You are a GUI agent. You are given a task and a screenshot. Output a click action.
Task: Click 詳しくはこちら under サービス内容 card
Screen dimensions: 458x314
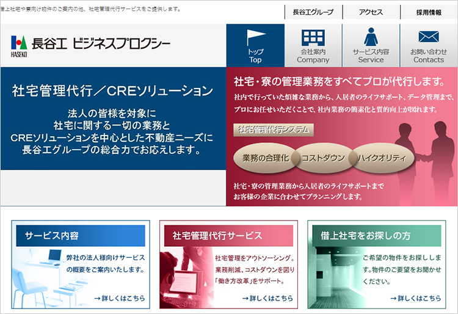click(x=120, y=298)
